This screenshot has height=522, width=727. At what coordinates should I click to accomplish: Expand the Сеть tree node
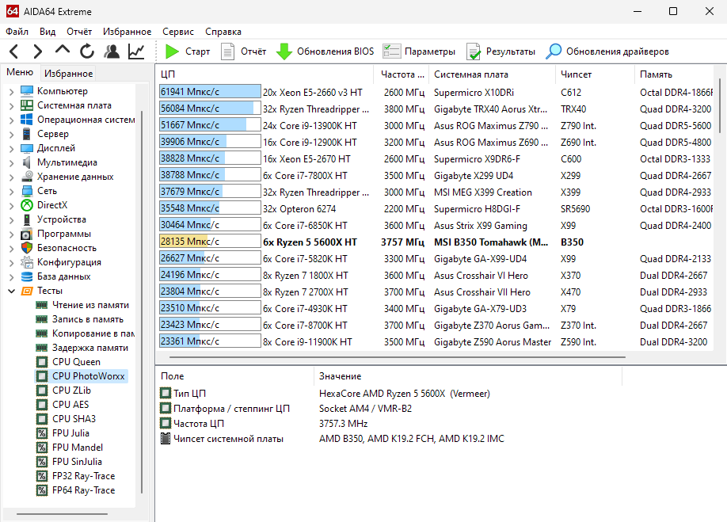click(12, 192)
